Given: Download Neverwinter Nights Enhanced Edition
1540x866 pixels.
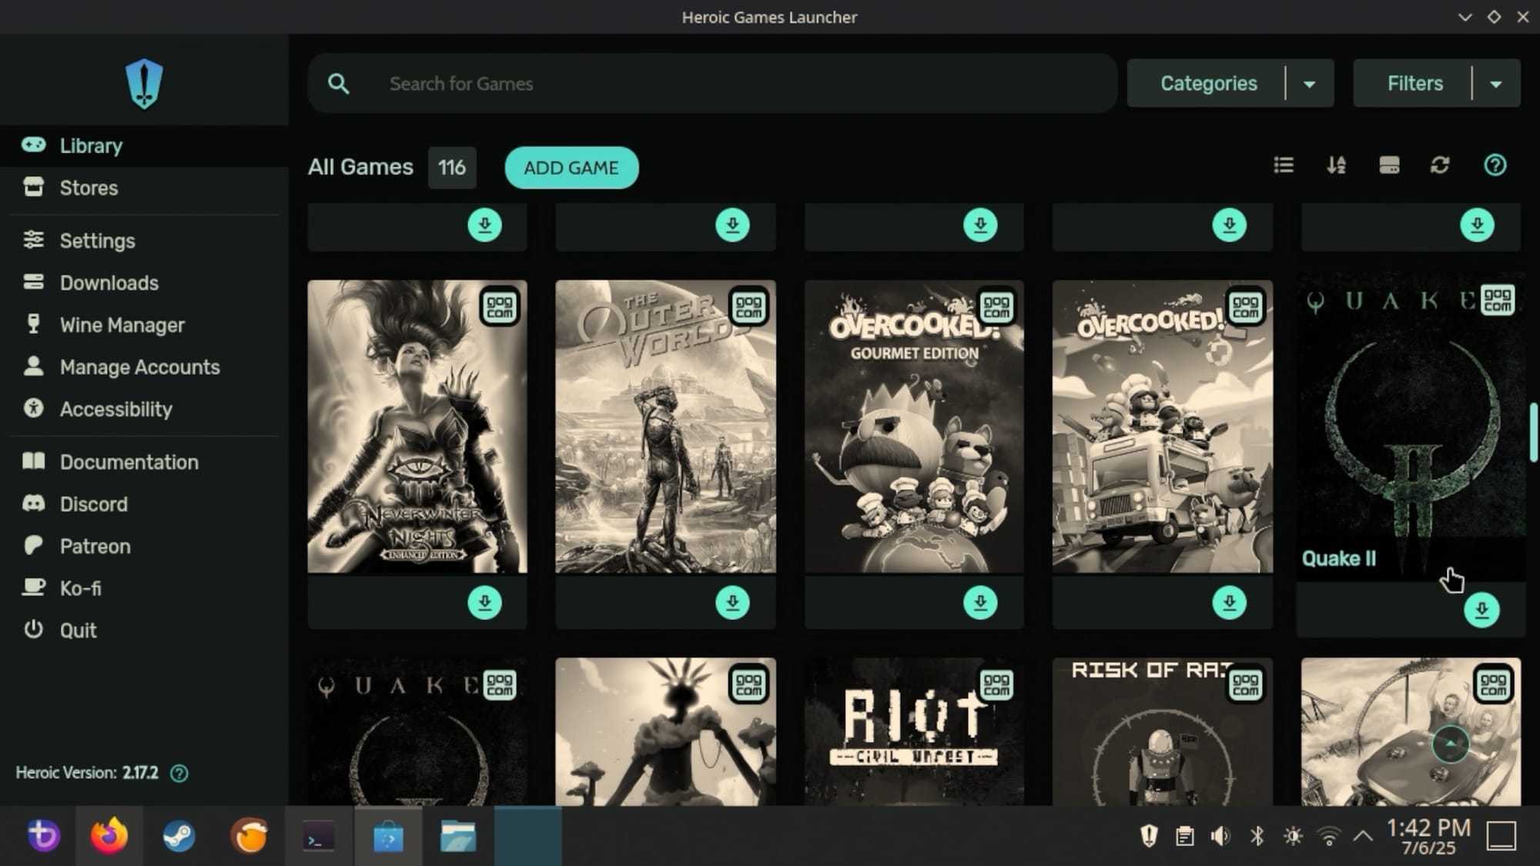Looking at the screenshot, I should click(484, 602).
